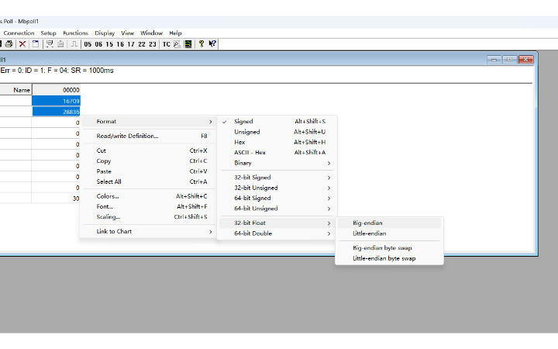Close the Mbpoll1 child window

pos(525,60)
